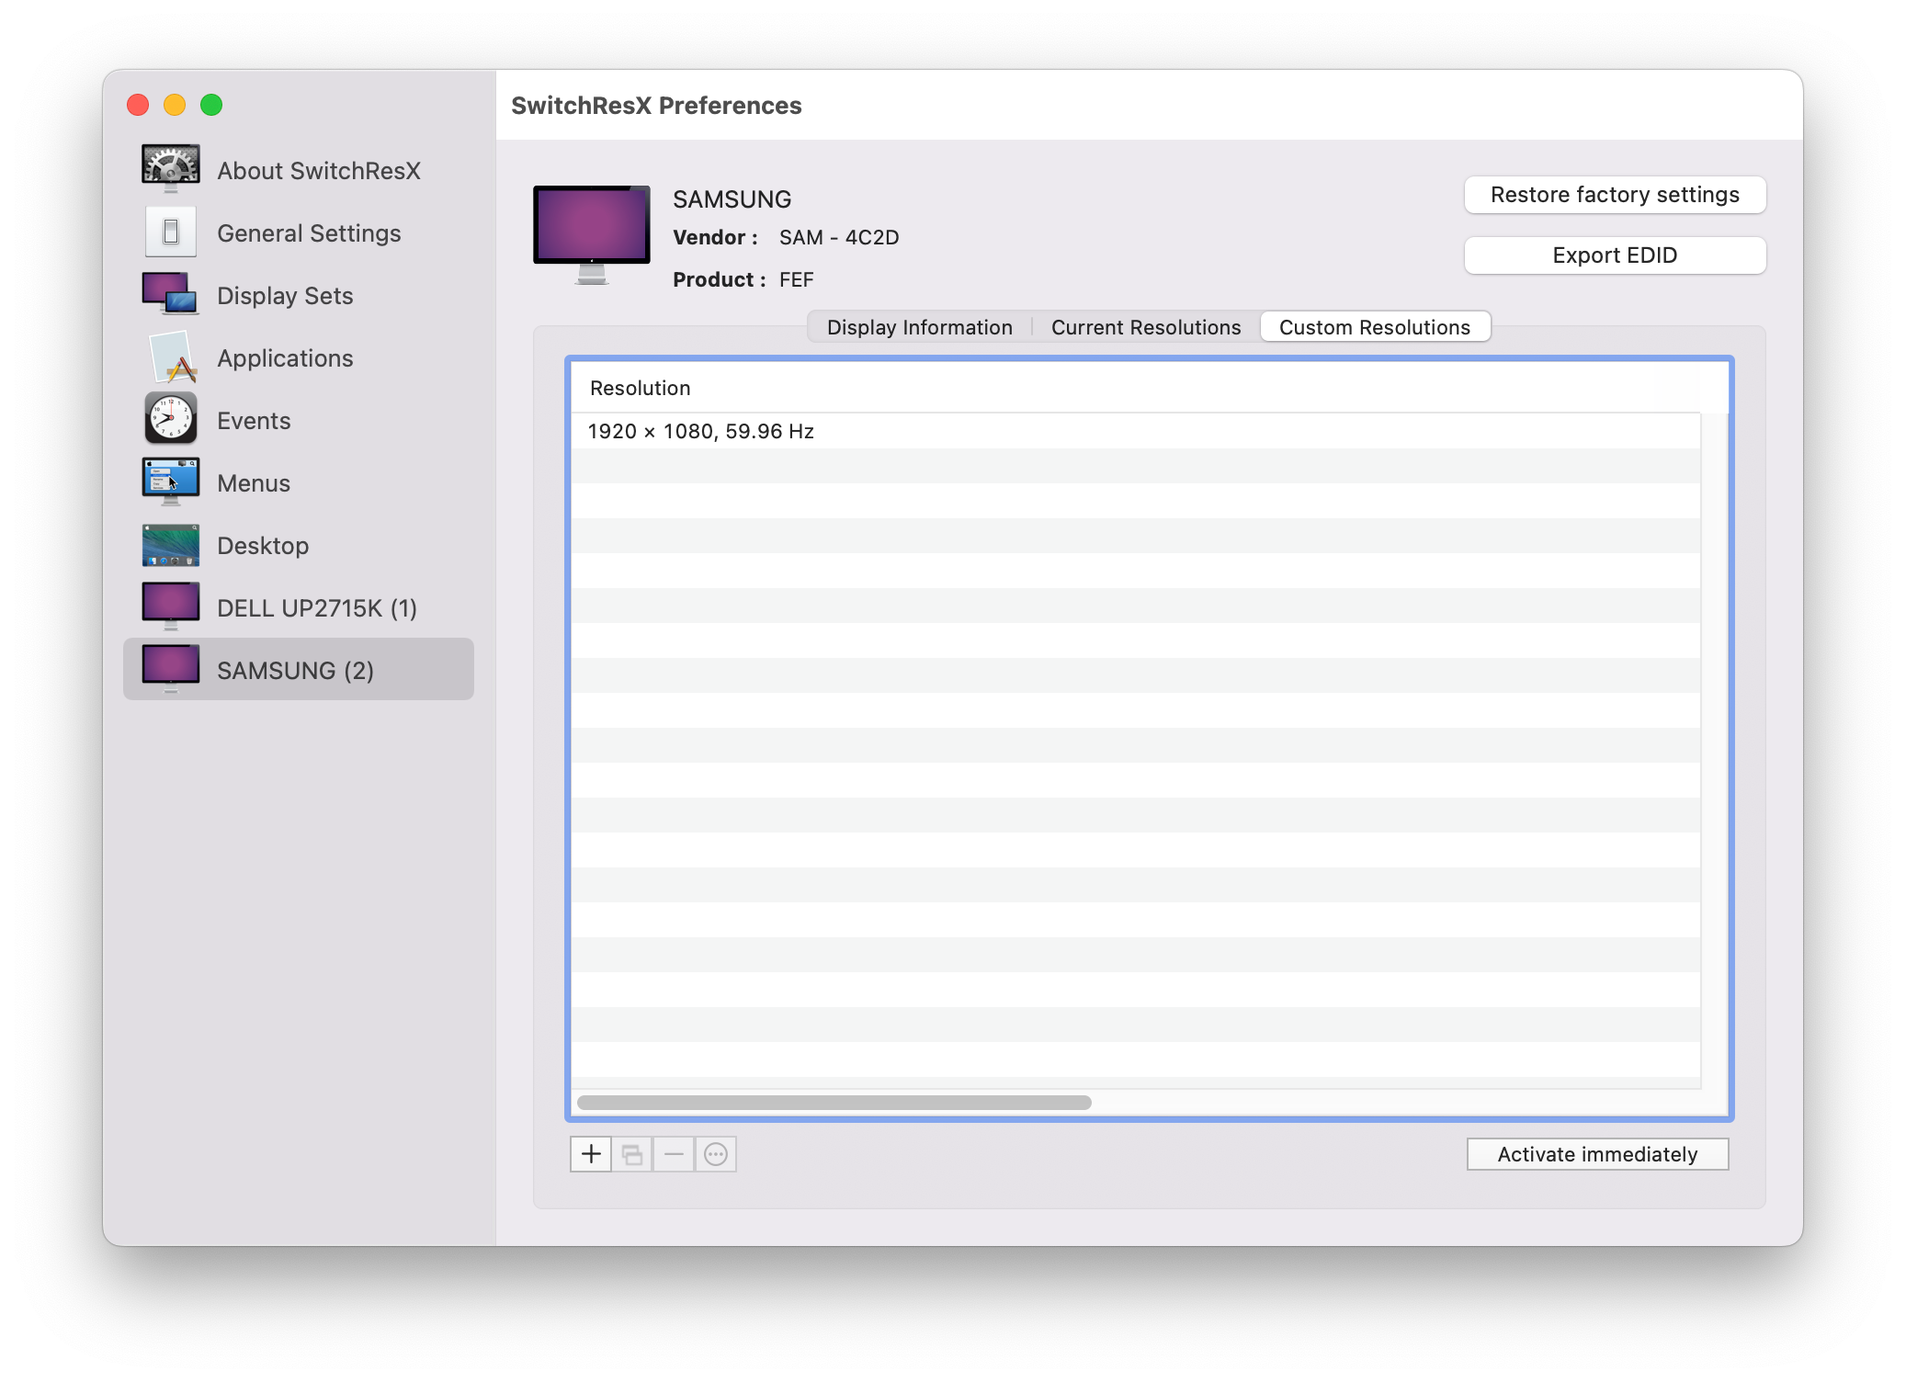Select DELL UP2715K (1) display entry
Image resolution: width=1906 pixels, height=1382 pixels.
(317, 608)
